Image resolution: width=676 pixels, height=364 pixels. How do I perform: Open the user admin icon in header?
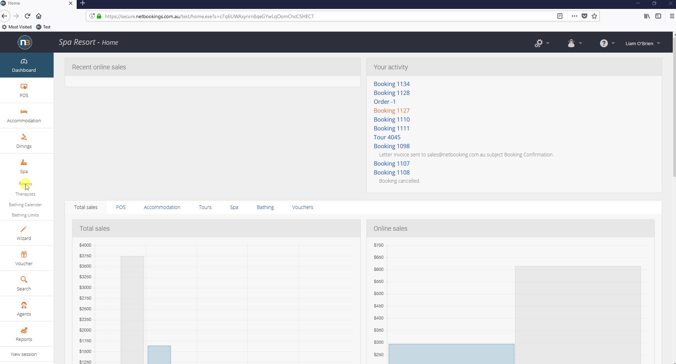coord(571,43)
